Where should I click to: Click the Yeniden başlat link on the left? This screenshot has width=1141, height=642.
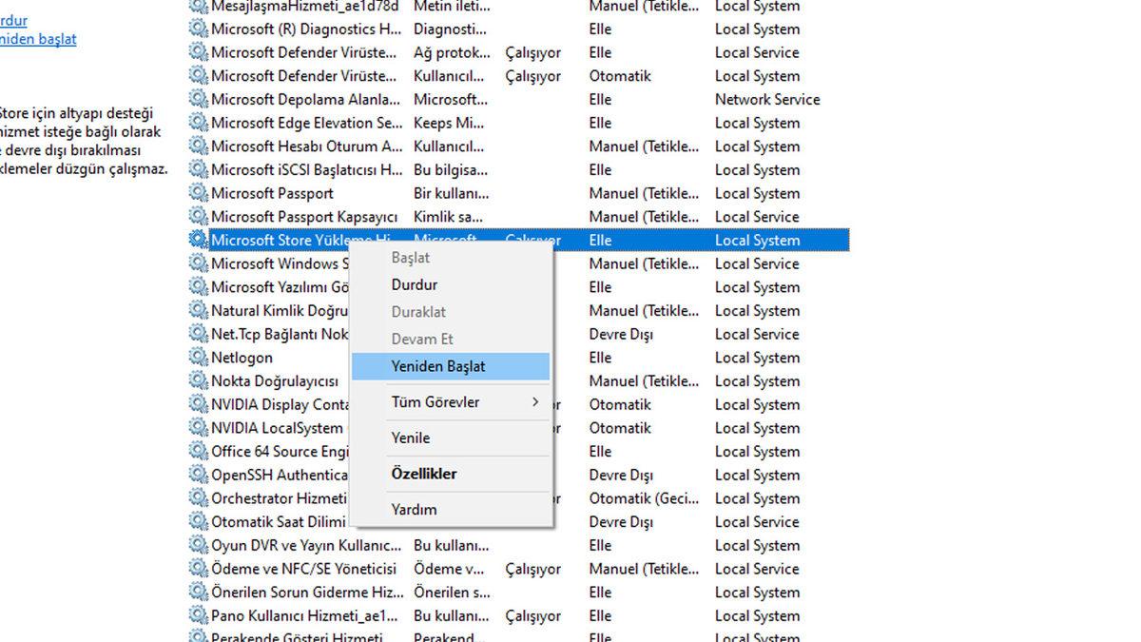point(38,40)
